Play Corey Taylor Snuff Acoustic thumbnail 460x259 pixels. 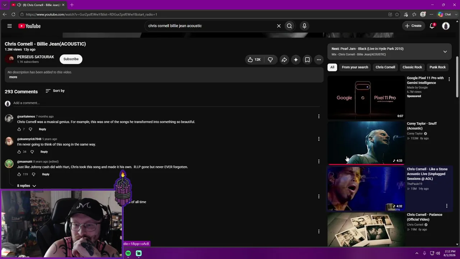366,143
